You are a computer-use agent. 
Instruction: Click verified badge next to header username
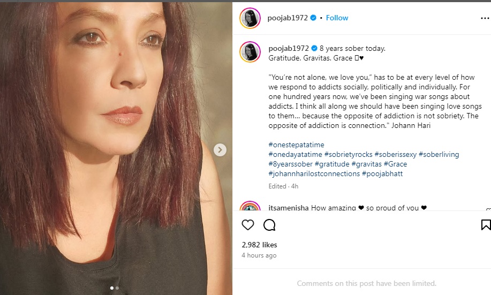point(313,18)
